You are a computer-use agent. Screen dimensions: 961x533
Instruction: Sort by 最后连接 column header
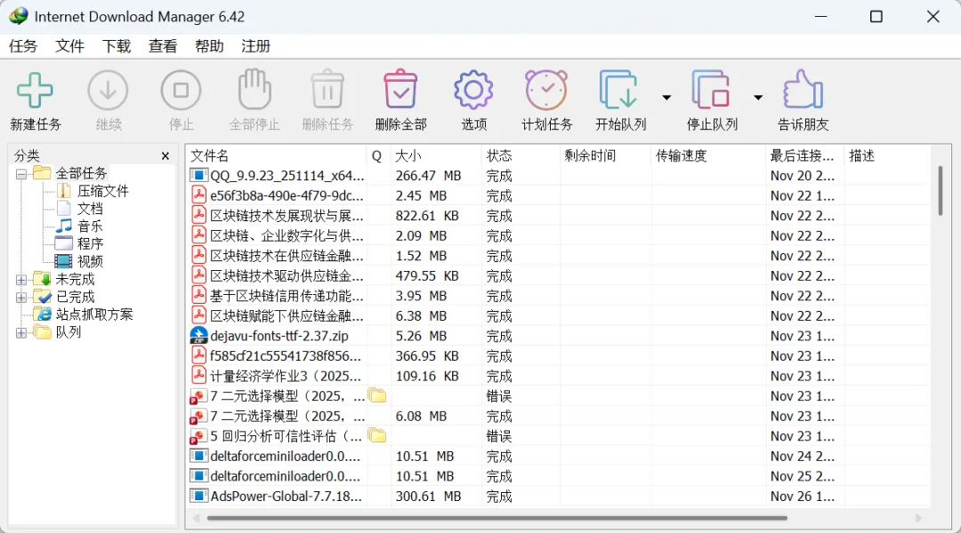click(x=804, y=155)
